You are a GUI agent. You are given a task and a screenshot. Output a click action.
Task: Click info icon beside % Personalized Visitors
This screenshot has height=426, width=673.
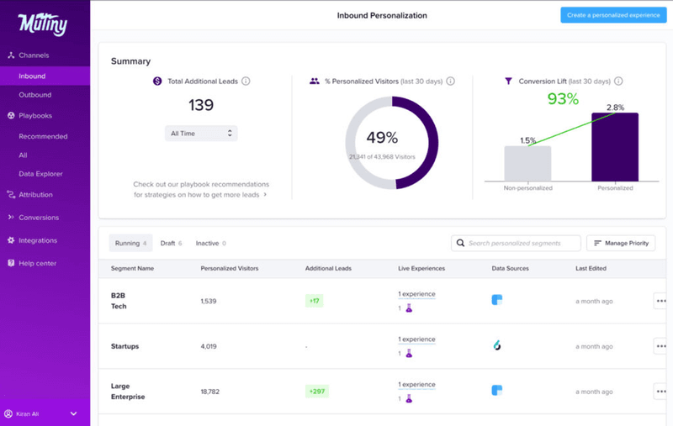[x=450, y=82]
